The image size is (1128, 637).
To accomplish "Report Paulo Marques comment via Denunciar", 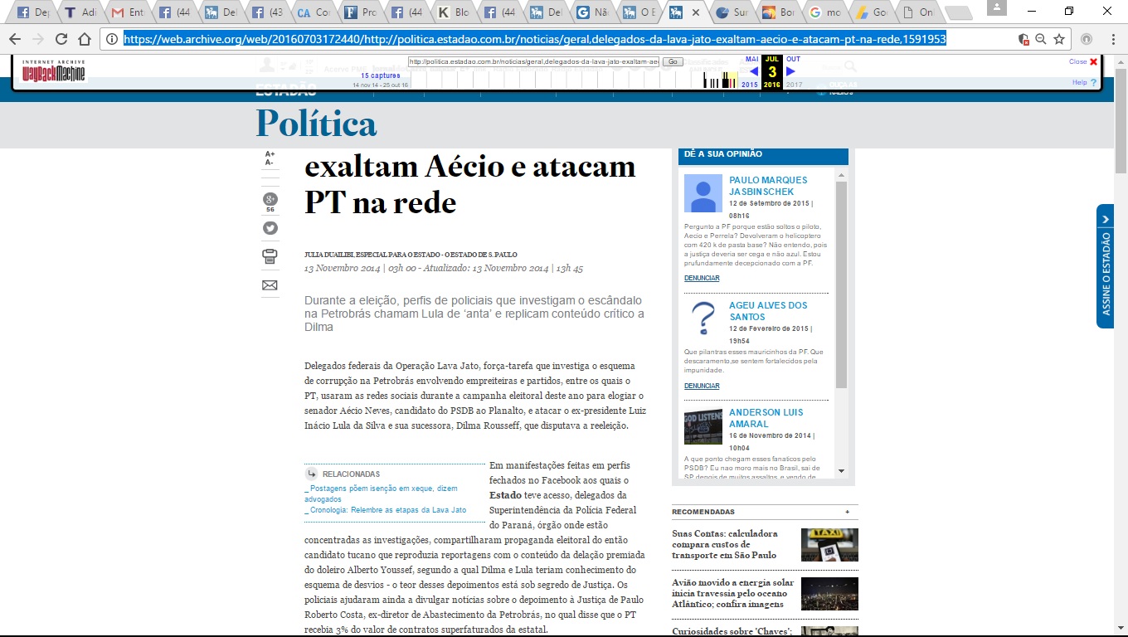I will coord(702,278).
